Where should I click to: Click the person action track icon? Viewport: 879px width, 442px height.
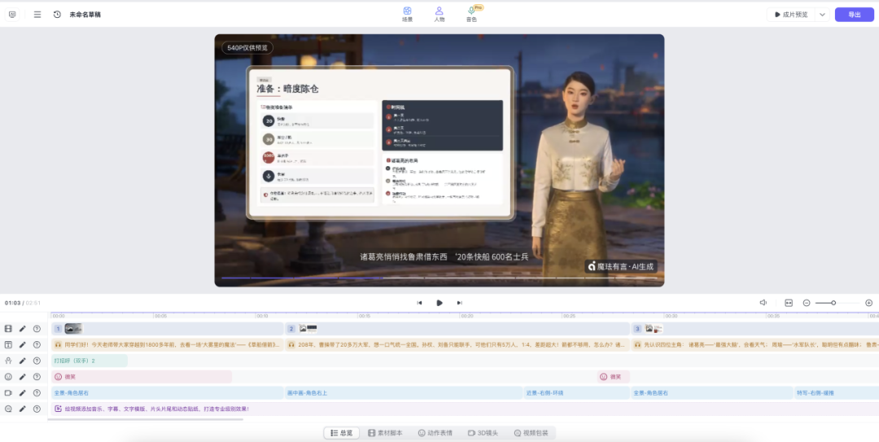click(x=8, y=361)
